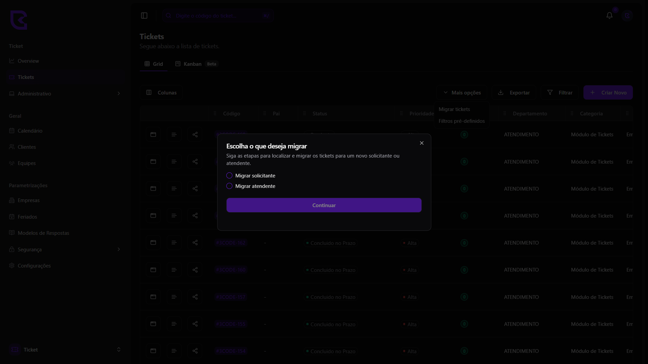Click the Status column drag handle
The image size is (648, 364).
pyautogui.click(x=304, y=113)
